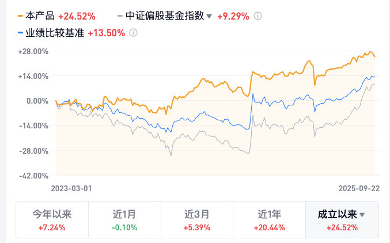Click the +28.00% axis label
This screenshot has width=390, height=243.
(x=34, y=51)
